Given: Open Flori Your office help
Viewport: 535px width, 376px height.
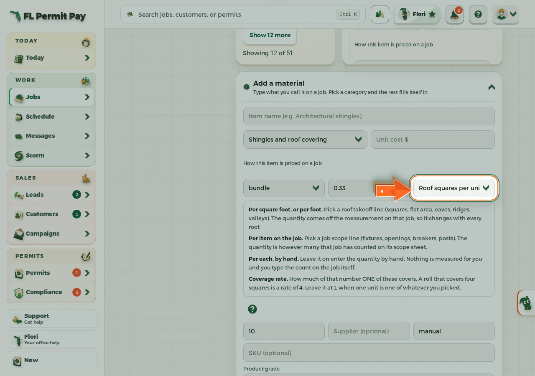Looking at the screenshot, I should 52,339.
